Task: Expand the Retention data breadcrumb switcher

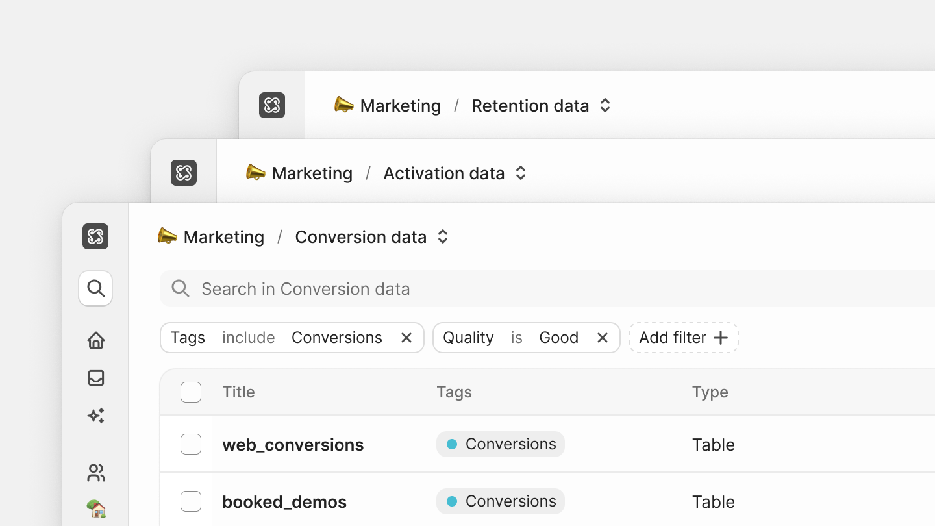Action: [605, 106]
